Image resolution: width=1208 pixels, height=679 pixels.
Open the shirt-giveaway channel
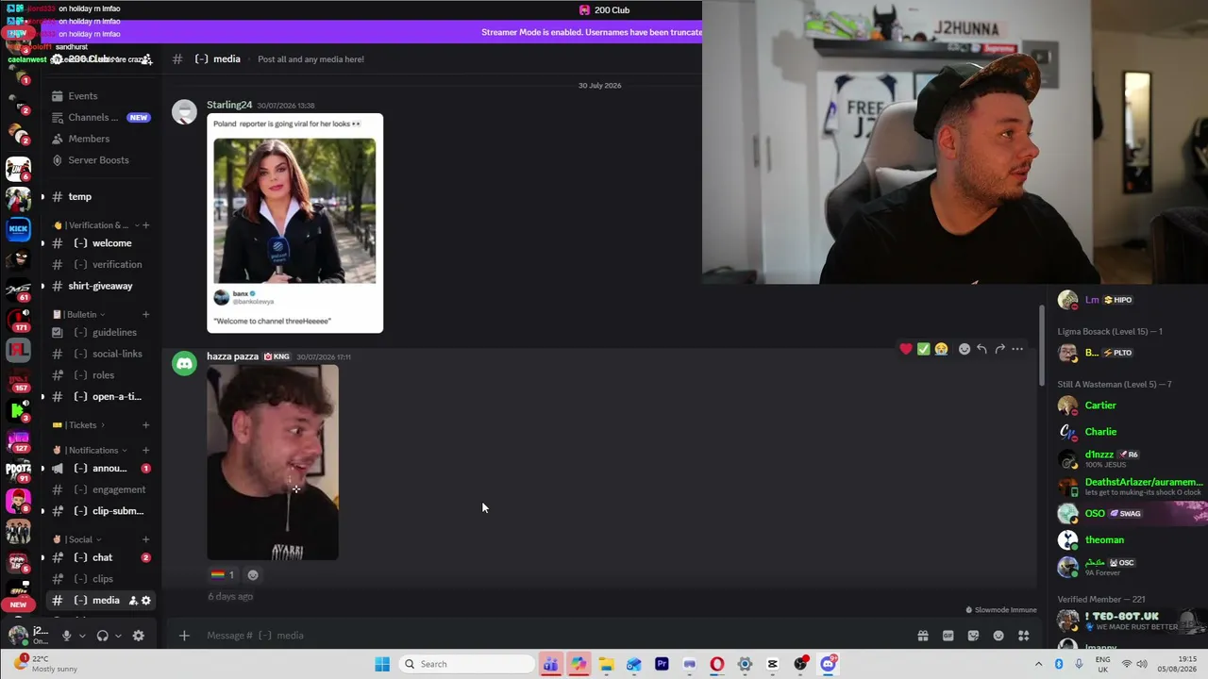click(100, 286)
